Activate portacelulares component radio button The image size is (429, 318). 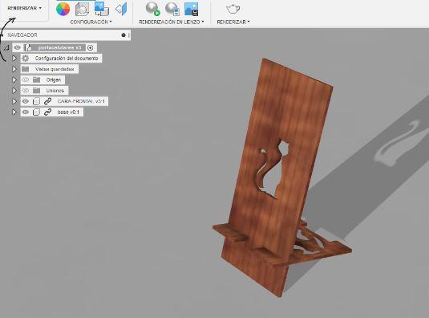pyautogui.click(x=91, y=47)
